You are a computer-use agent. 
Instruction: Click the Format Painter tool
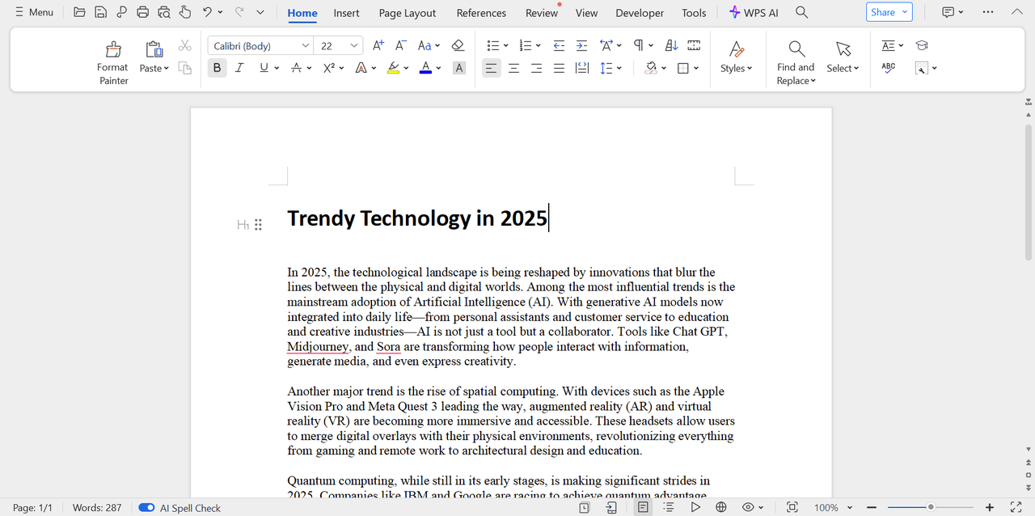point(113,62)
